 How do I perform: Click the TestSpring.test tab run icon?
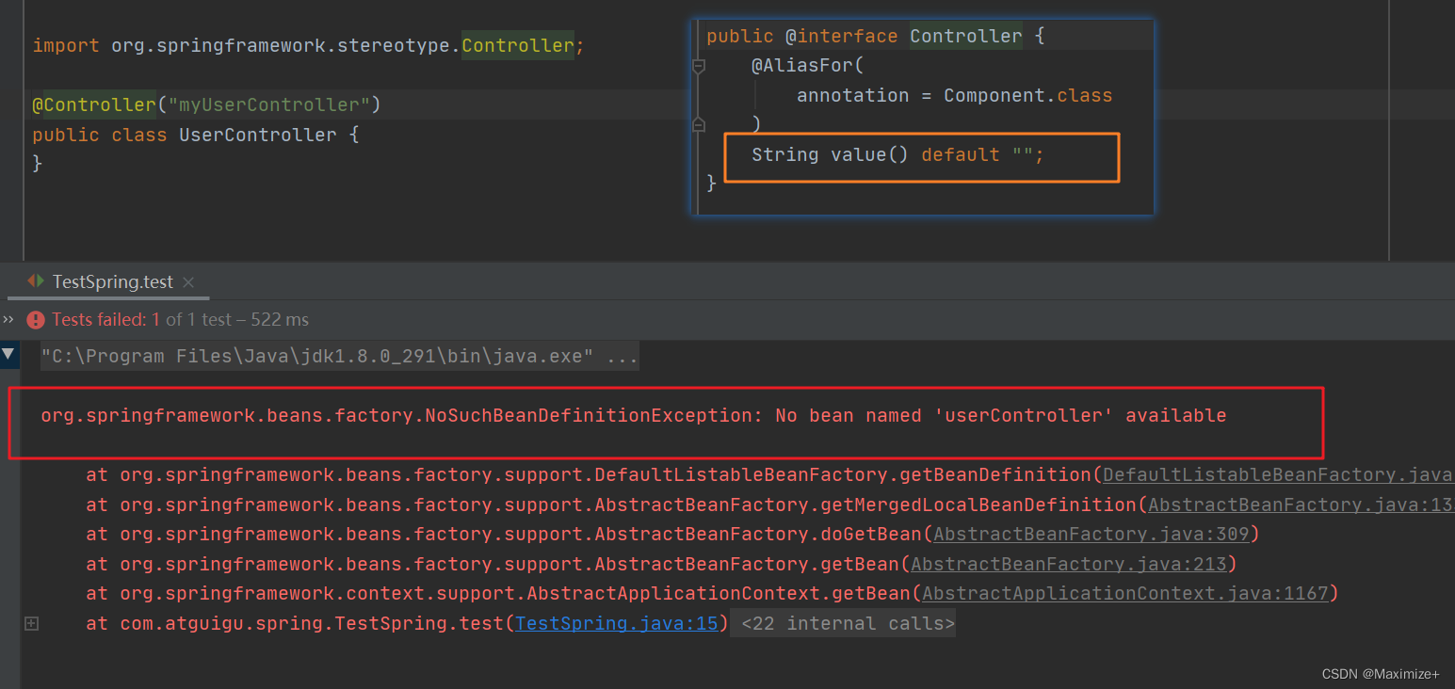click(36, 281)
